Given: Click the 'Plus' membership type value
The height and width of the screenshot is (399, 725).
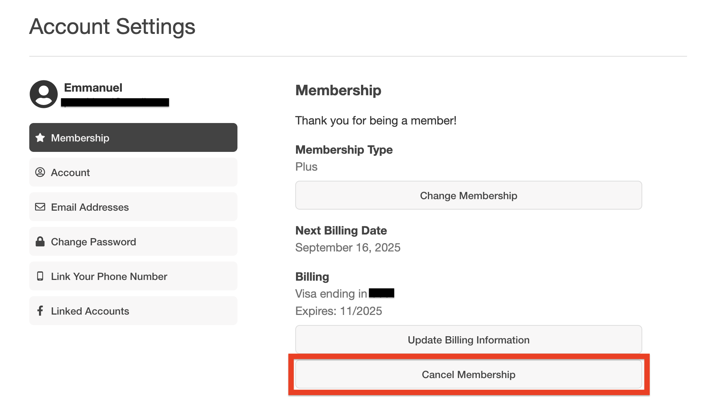Looking at the screenshot, I should [306, 167].
